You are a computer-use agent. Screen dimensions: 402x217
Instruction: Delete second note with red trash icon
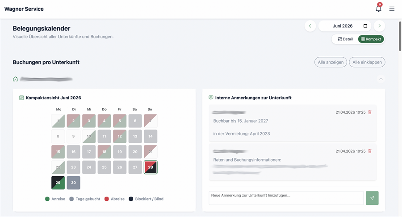tap(370, 151)
